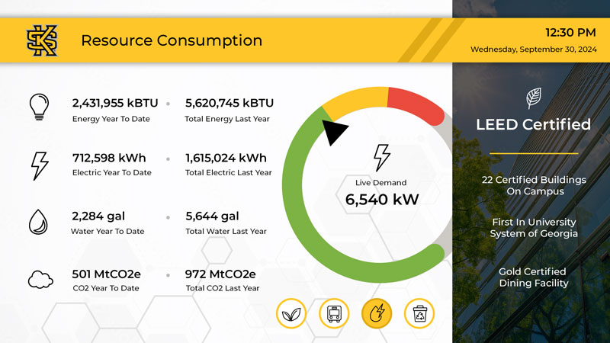This screenshot has width=610, height=343.
Task: Click the Electric Year To Date label
Action: pos(111,173)
